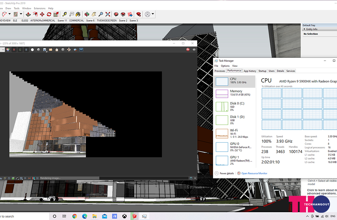Switch to the Scene 11 tab
This screenshot has height=220, width=337.
pos(62,20)
